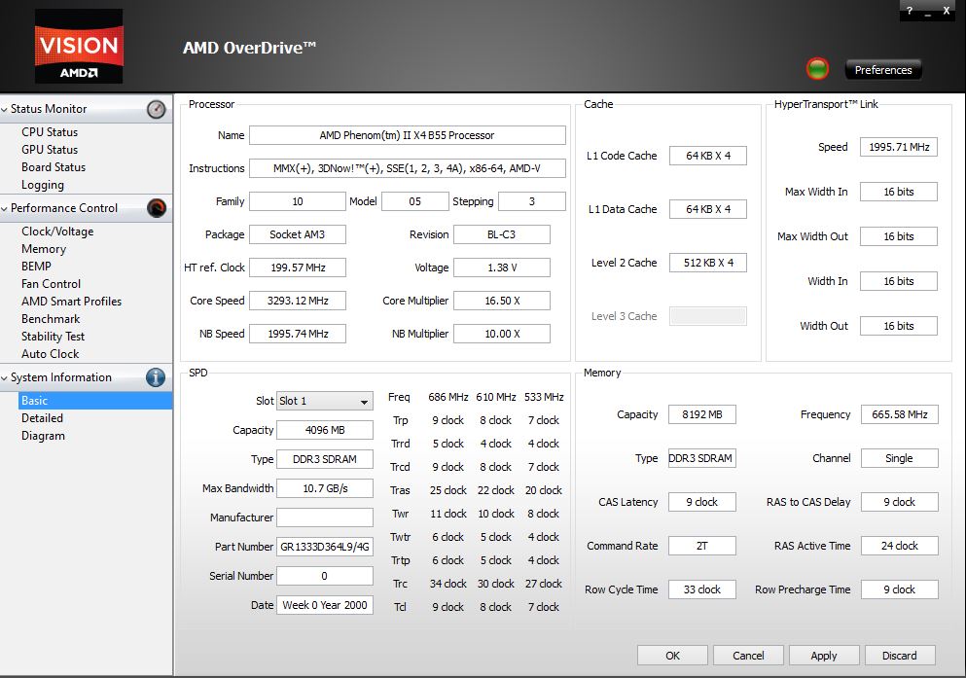
Task: Switch to Detailed system information
Action: tap(42, 418)
